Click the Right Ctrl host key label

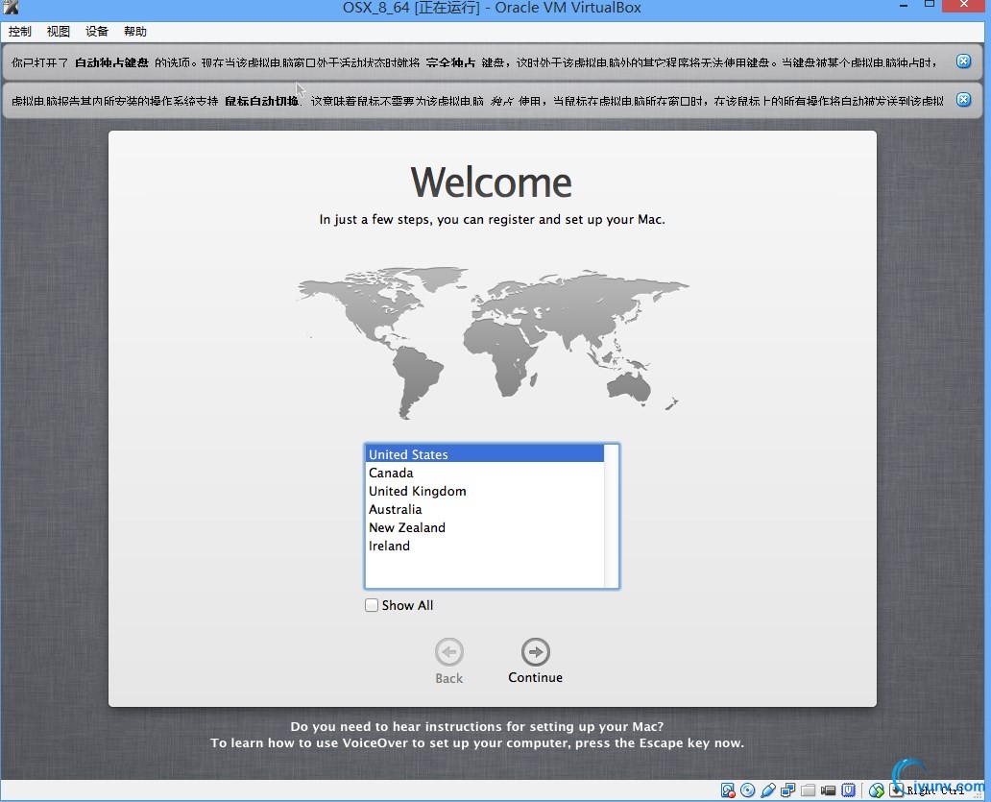[x=935, y=790]
